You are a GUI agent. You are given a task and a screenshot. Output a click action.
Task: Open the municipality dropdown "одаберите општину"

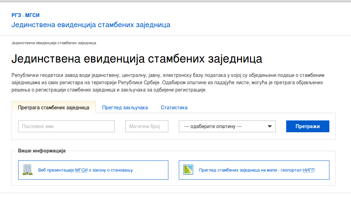223,126
